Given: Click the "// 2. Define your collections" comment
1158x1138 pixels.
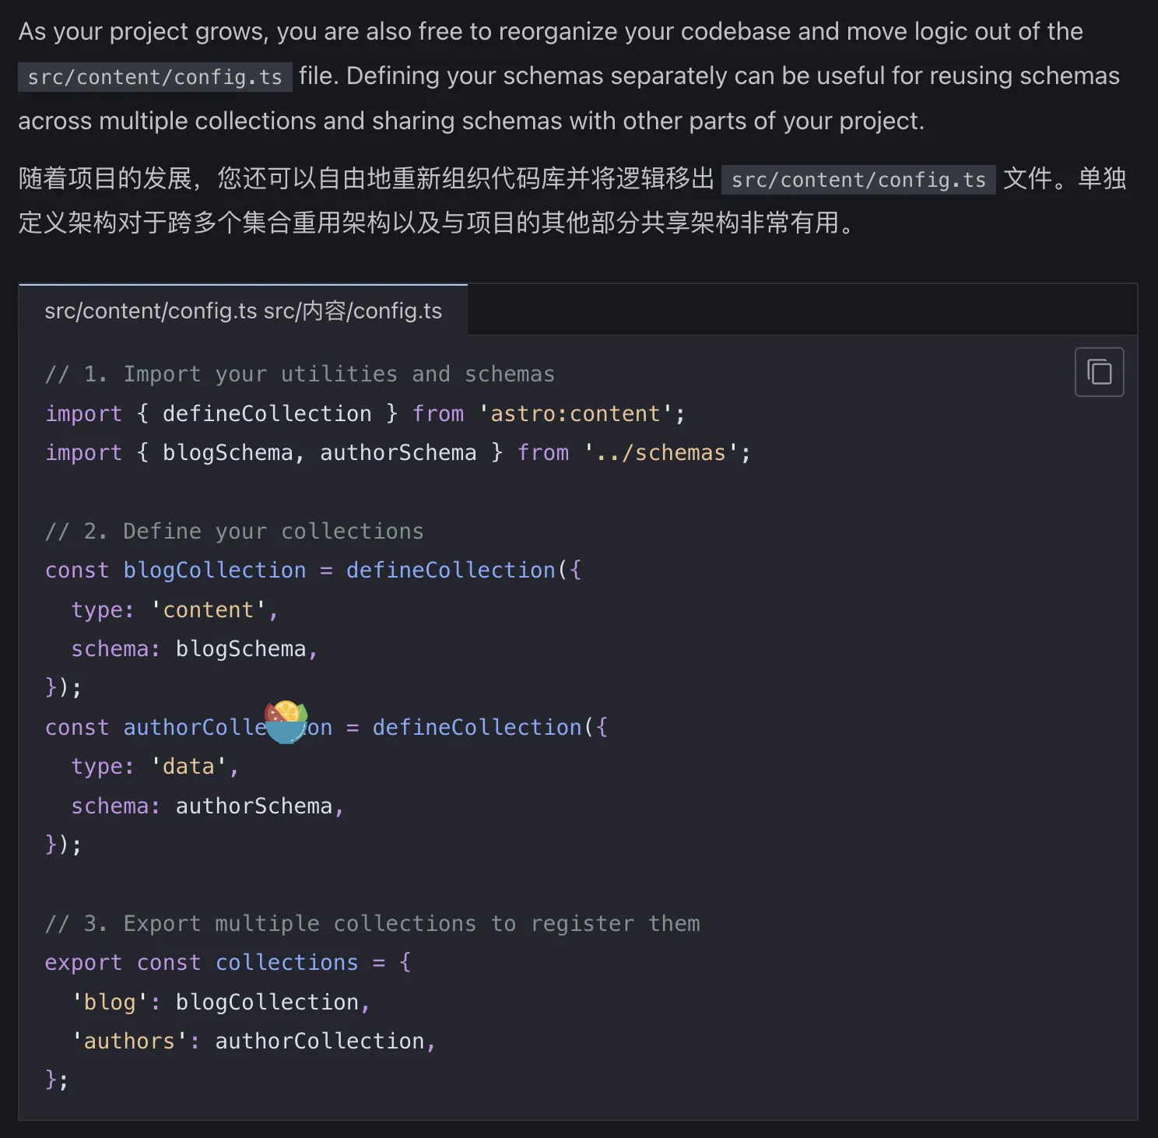Looking at the screenshot, I should tap(234, 532).
